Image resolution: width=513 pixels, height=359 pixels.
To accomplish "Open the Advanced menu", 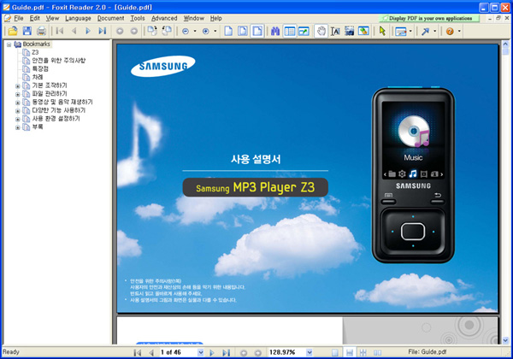I will coord(164,18).
